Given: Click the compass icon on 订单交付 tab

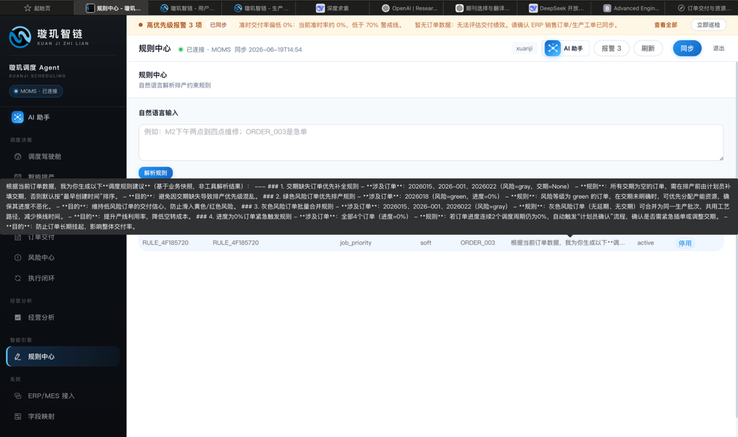Looking at the screenshot, I should click(681, 8).
